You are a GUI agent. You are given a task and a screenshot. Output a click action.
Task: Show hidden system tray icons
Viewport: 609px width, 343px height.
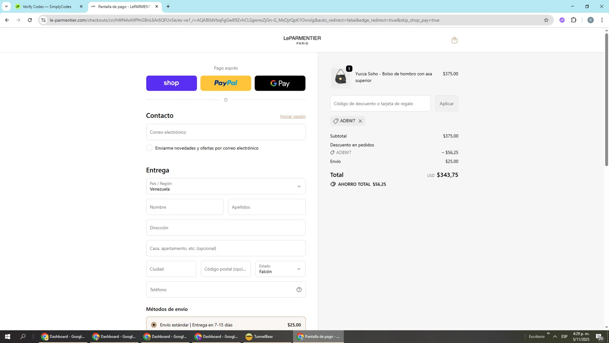pyautogui.click(x=555, y=336)
